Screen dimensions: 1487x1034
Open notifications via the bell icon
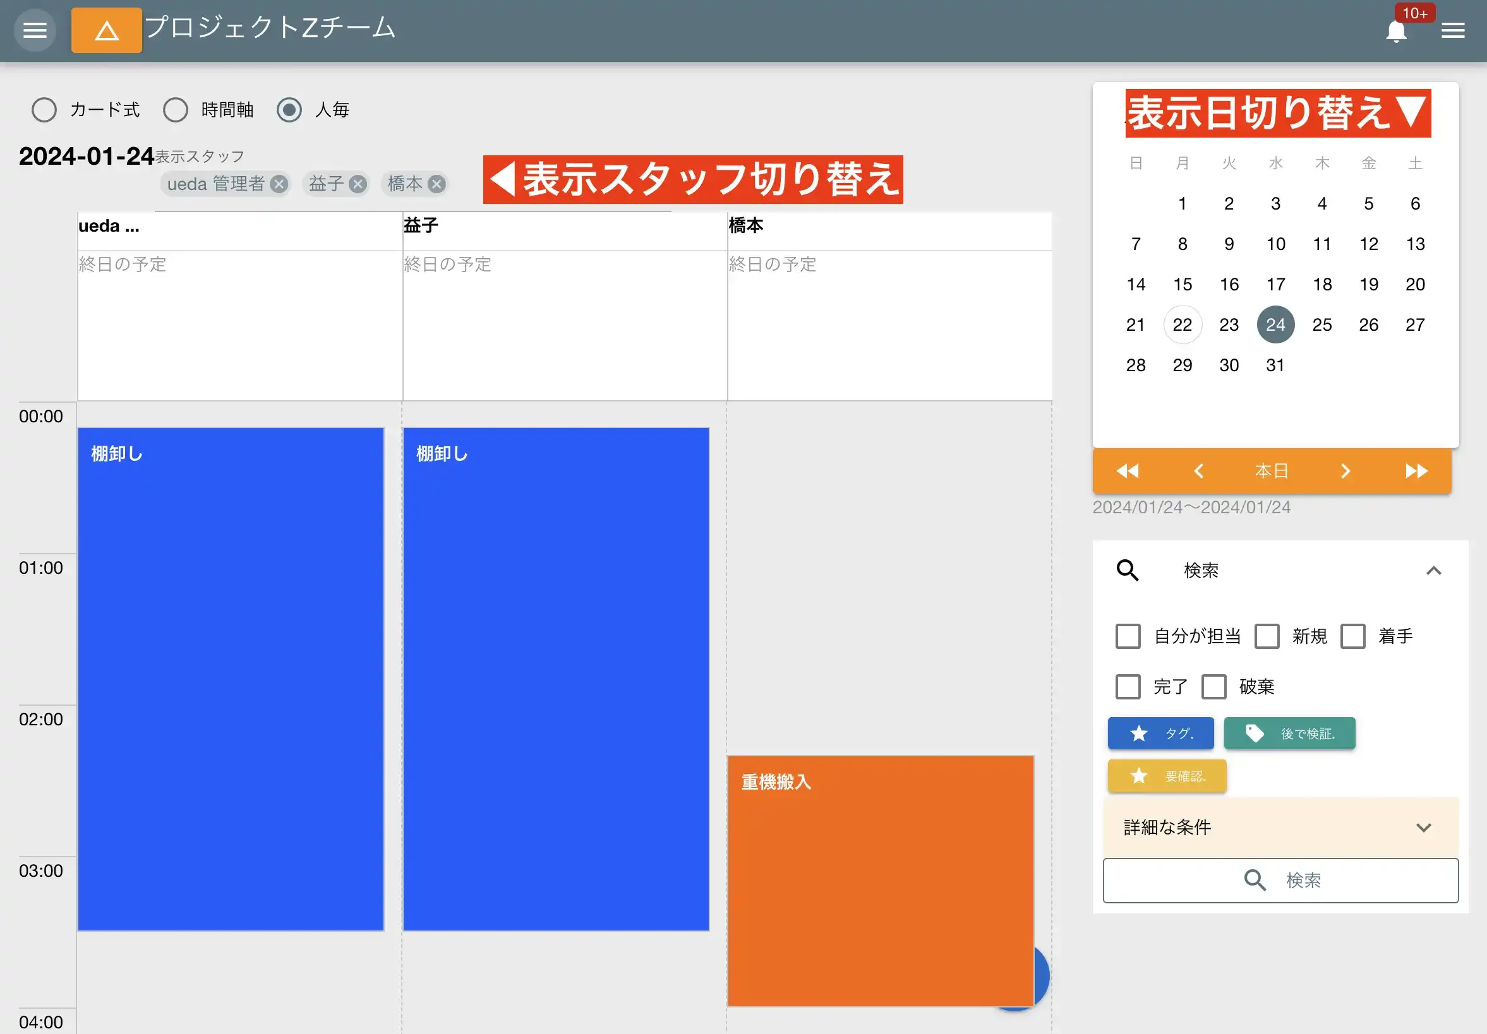[1397, 30]
